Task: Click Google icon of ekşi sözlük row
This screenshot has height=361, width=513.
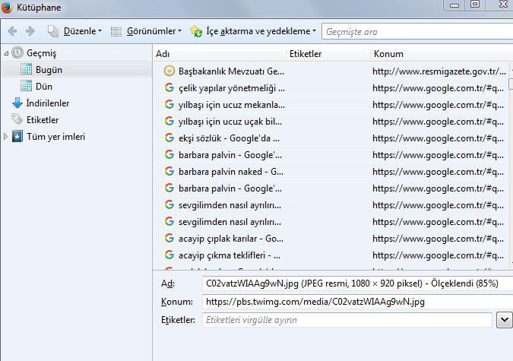Action: pos(169,138)
